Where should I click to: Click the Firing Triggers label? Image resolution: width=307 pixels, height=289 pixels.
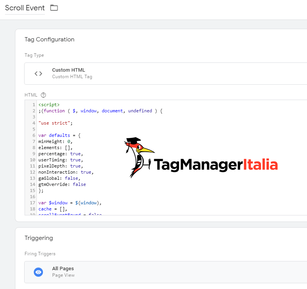click(x=40, y=254)
